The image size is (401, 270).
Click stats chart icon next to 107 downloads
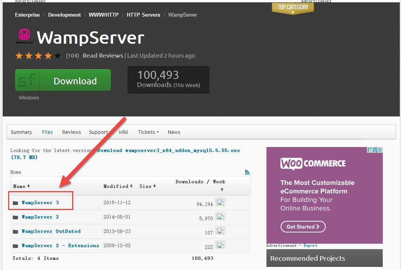tap(220, 231)
